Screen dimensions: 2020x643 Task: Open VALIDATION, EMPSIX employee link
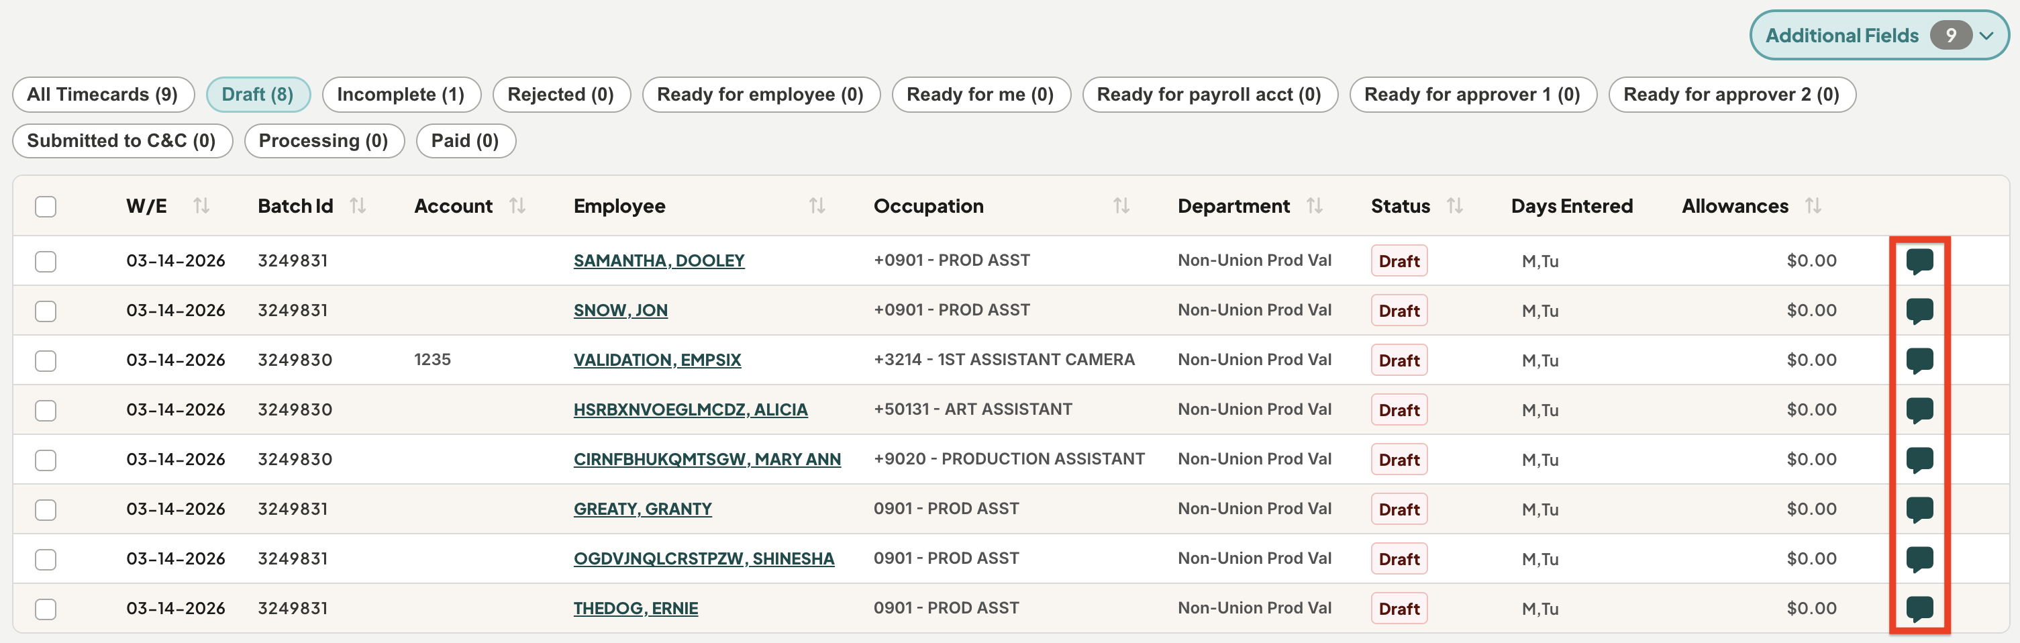(x=657, y=360)
